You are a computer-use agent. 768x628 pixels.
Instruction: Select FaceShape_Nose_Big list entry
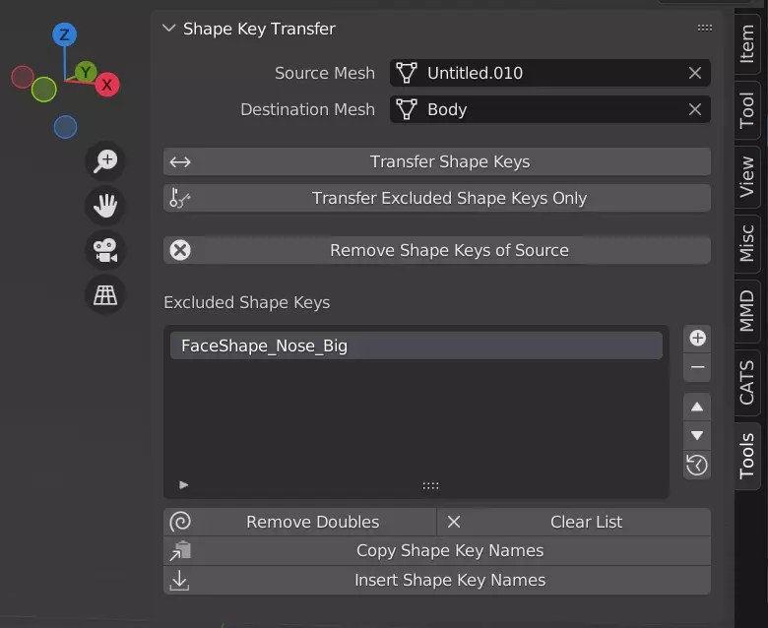(x=416, y=345)
